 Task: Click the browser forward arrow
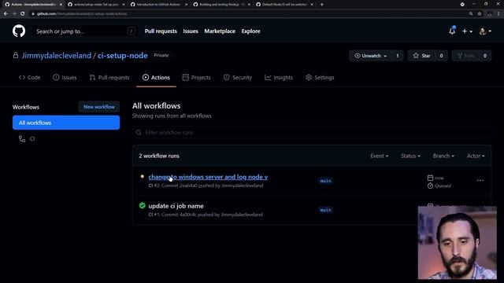pos(14,13)
